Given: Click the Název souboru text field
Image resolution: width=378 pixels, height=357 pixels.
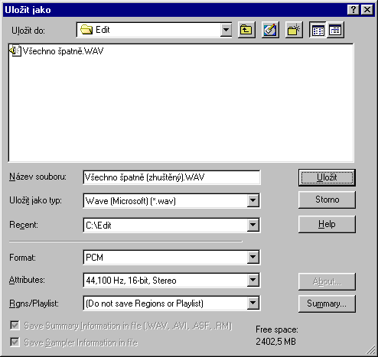Looking at the screenshot, I should (x=171, y=177).
